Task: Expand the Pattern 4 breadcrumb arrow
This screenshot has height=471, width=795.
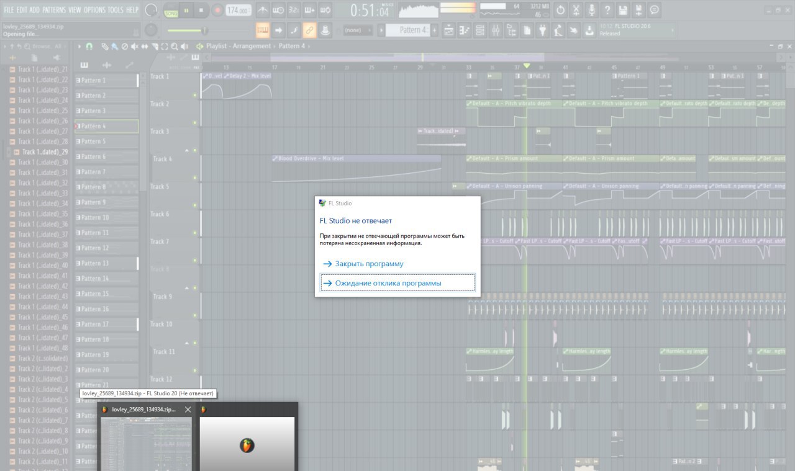Action: (x=309, y=46)
